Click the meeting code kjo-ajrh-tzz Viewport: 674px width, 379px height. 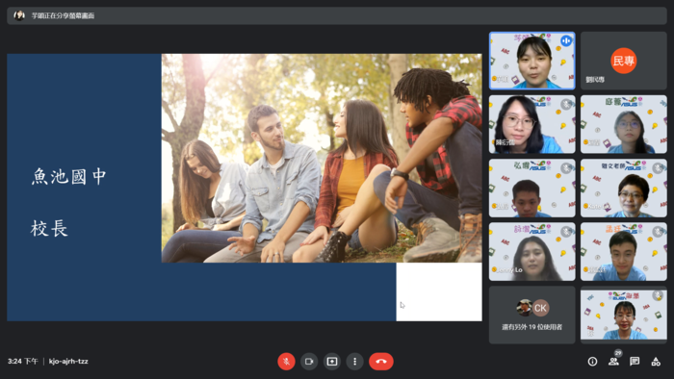tap(68, 362)
